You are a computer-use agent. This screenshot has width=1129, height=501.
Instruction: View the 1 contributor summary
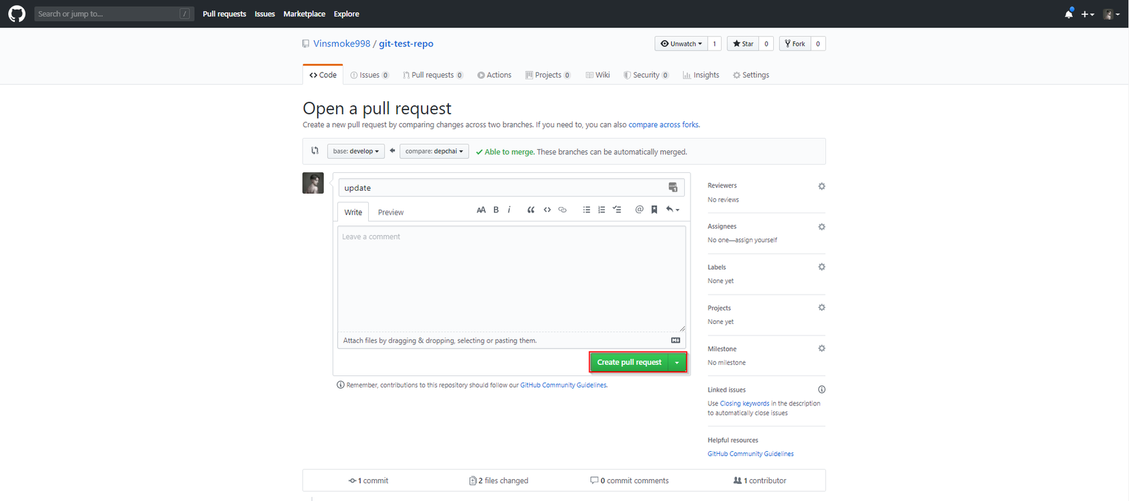coord(760,480)
